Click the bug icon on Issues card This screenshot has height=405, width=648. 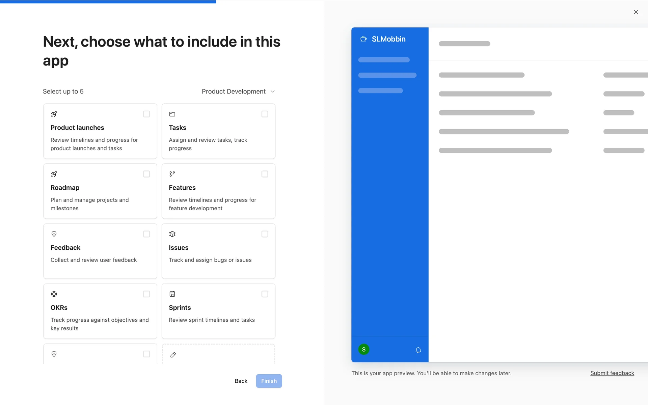coord(172,234)
